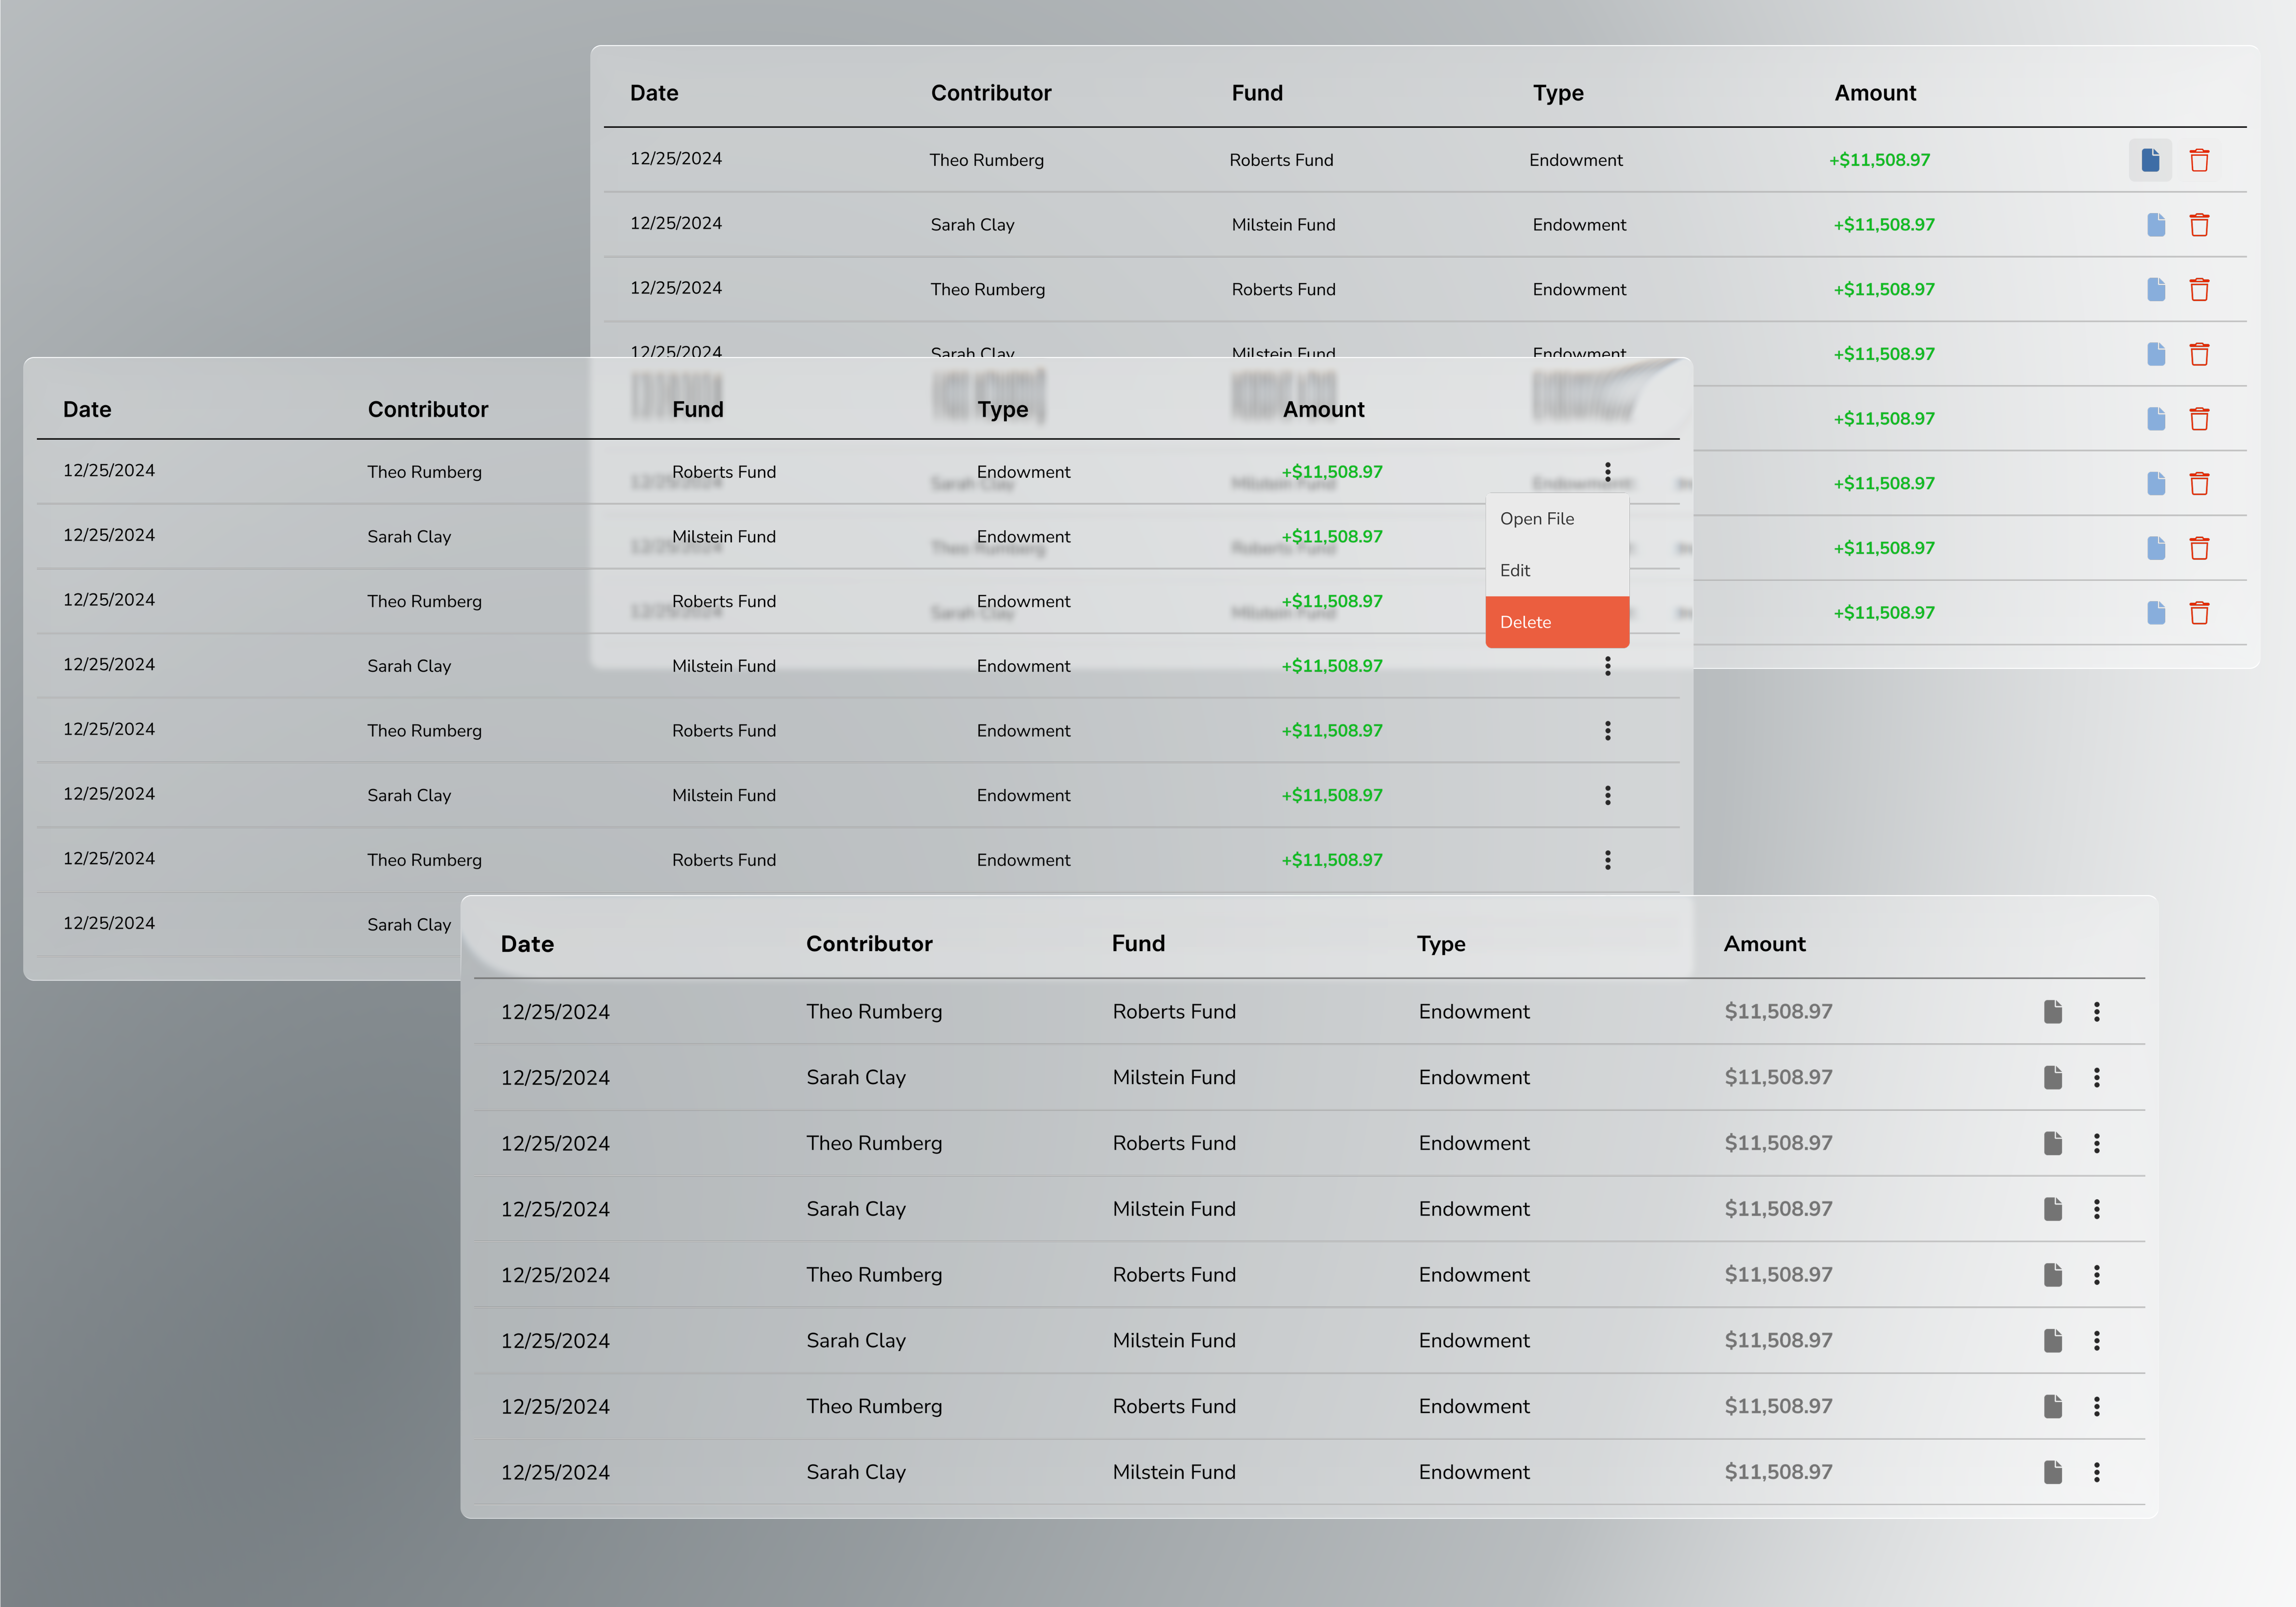Click the red trash icon in the first top-table row
The image size is (2296, 1607).
click(x=2199, y=160)
